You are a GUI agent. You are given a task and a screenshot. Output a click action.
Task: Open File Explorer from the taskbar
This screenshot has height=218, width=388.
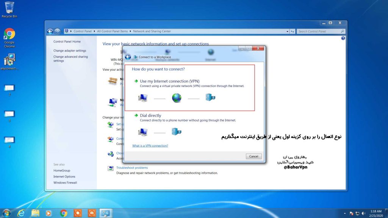click(35, 213)
